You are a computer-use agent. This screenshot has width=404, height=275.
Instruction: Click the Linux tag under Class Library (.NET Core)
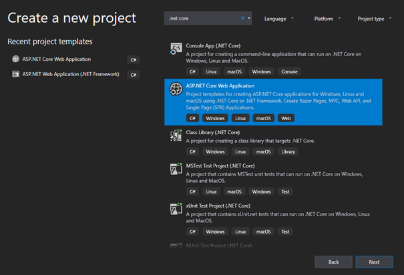[240, 152]
